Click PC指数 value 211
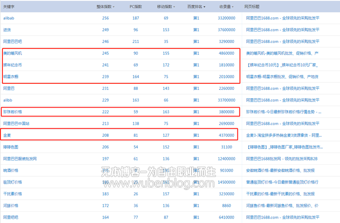 click(136, 42)
